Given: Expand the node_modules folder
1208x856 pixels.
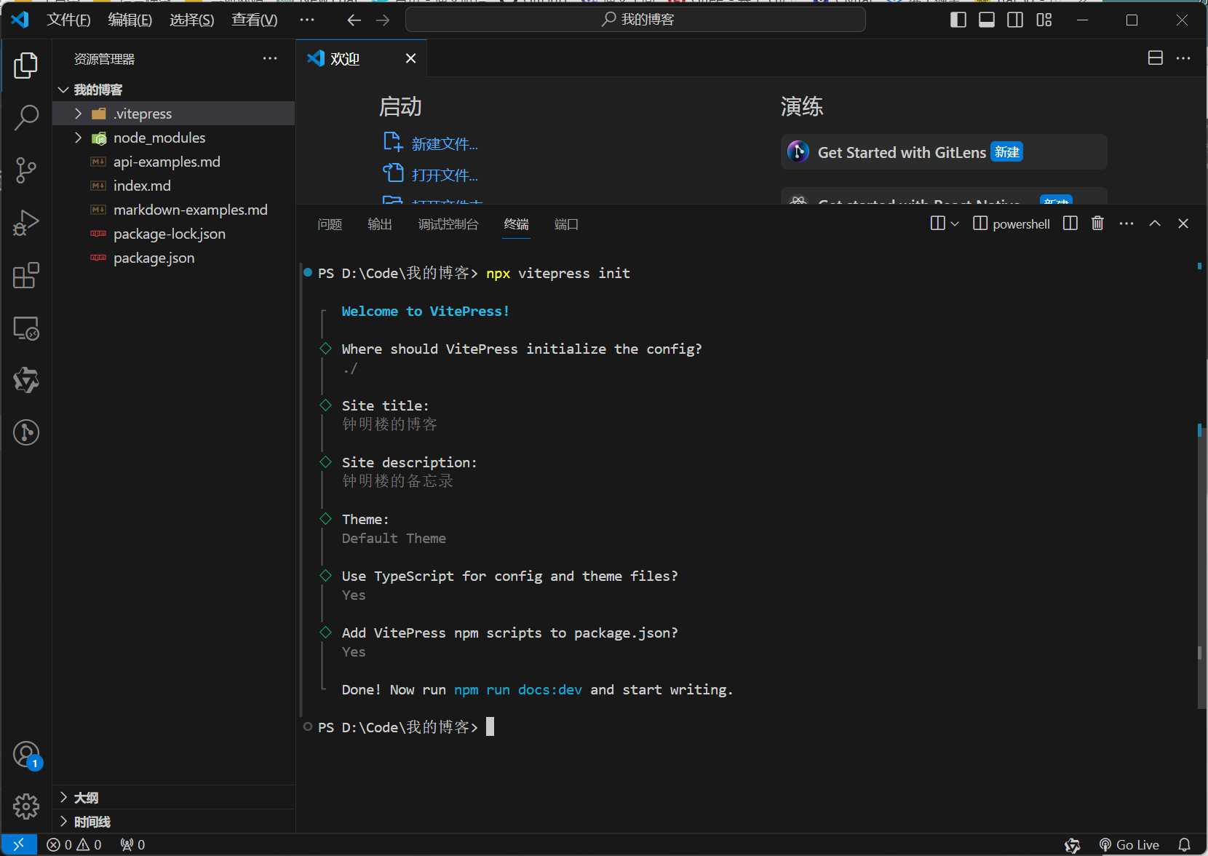Looking at the screenshot, I should click(173, 138).
